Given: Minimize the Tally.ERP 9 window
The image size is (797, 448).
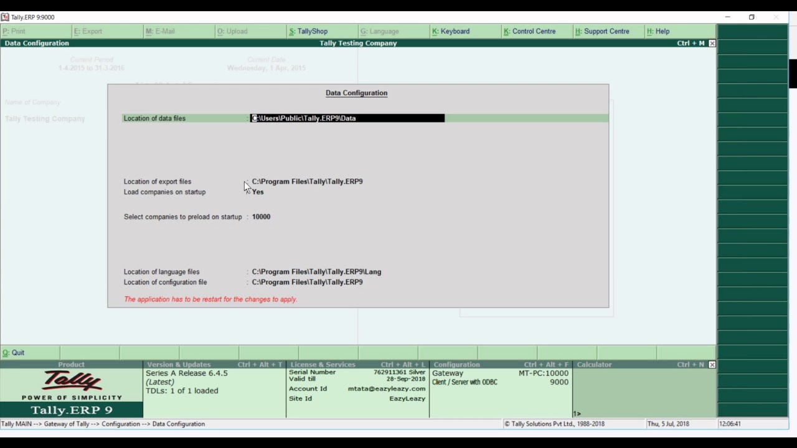Looking at the screenshot, I should click(727, 17).
